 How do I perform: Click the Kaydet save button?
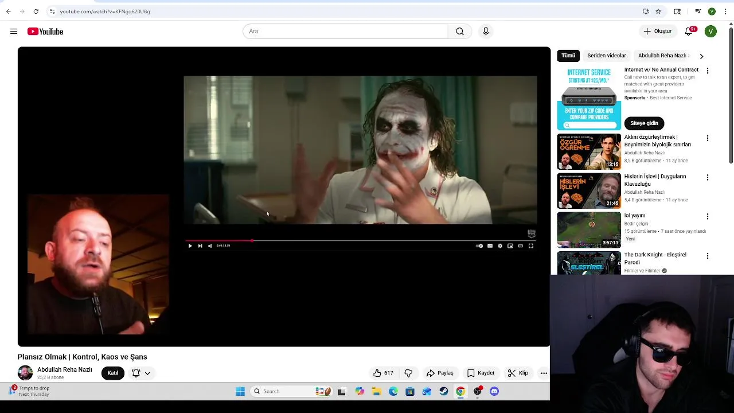click(481, 373)
